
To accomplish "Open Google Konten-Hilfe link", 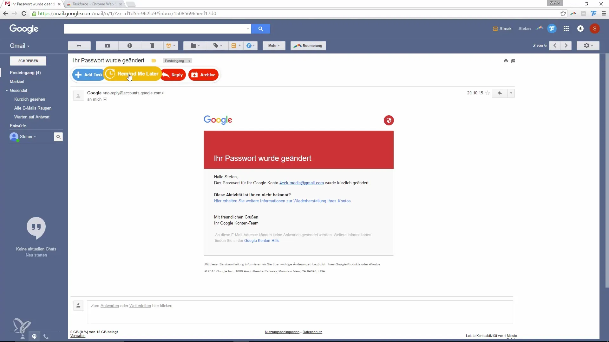I will click(x=262, y=241).
